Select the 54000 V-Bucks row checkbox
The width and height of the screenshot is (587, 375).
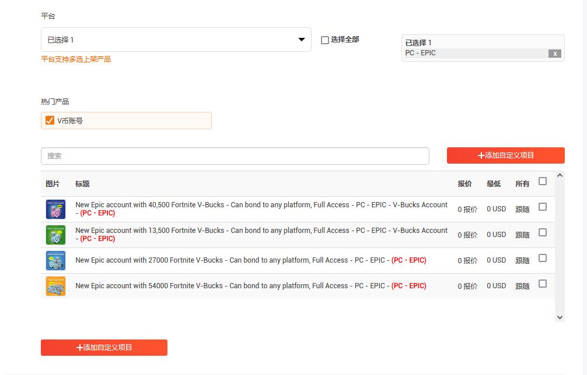click(543, 284)
